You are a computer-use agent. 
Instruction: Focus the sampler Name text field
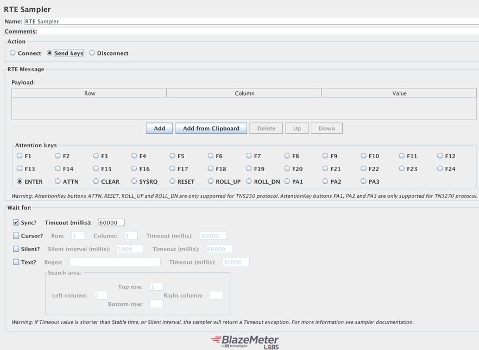[x=250, y=21]
